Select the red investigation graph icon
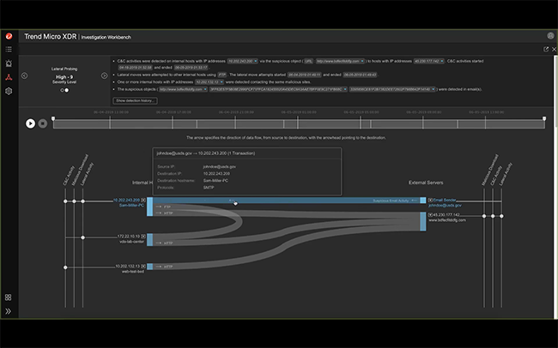 (x=9, y=77)
